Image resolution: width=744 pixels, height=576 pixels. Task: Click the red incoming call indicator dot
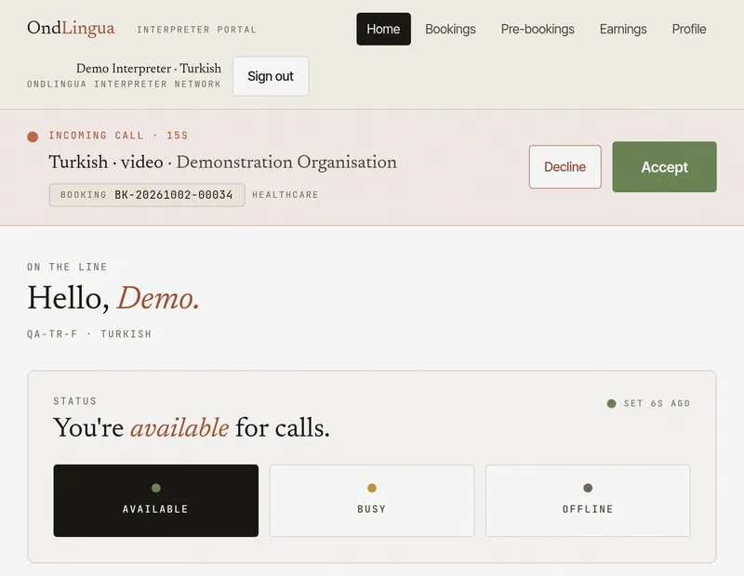click(x=33, y=137)
